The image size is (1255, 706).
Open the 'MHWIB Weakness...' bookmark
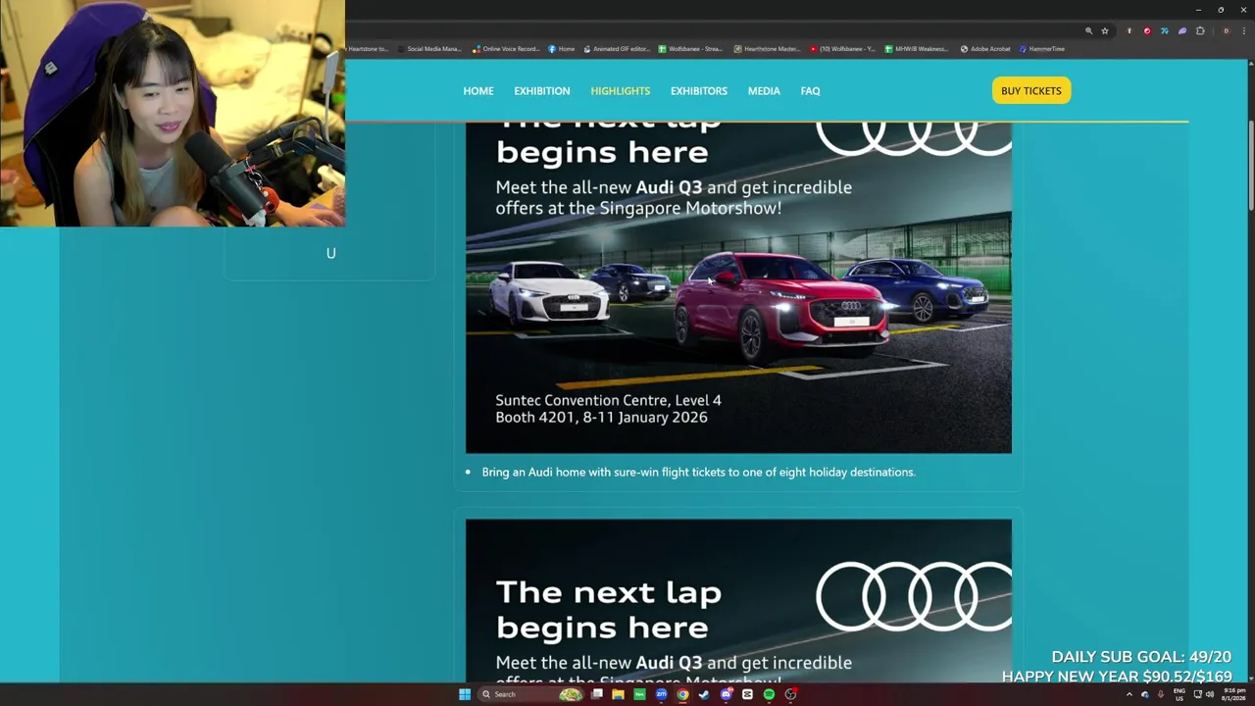coord(917,48)
